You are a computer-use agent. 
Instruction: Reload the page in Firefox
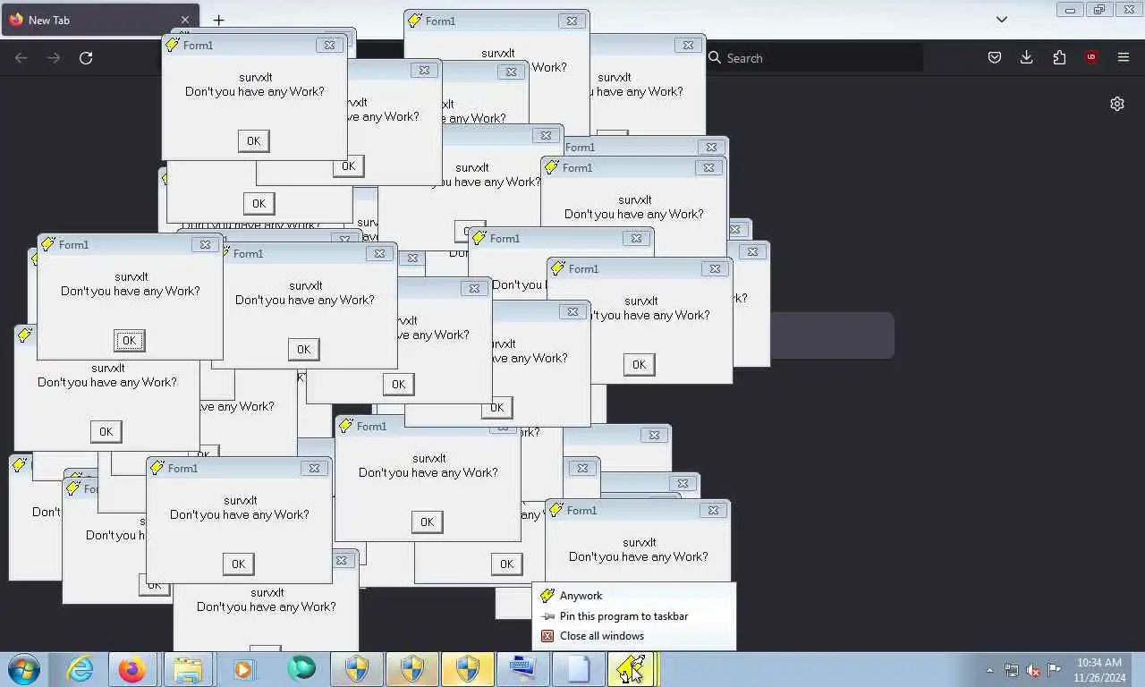(86, 57)
